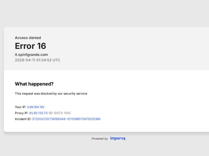Click the Incident ID number link
Image resolution: width=209 pixels, height=156 pixels.
click(66, 119)
